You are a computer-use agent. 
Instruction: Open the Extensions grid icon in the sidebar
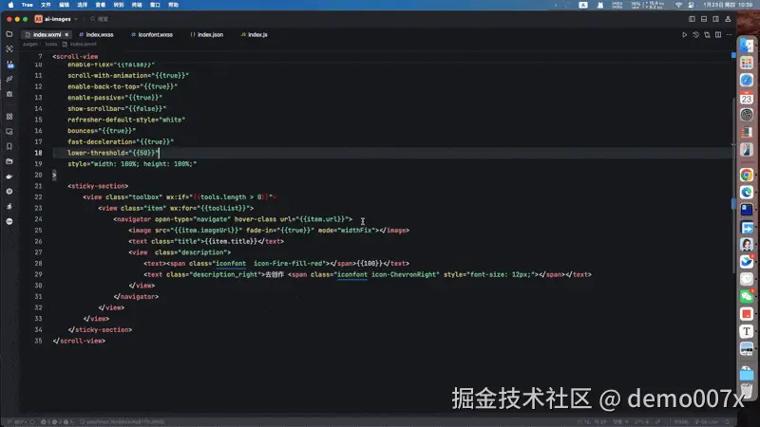(9, 117)
